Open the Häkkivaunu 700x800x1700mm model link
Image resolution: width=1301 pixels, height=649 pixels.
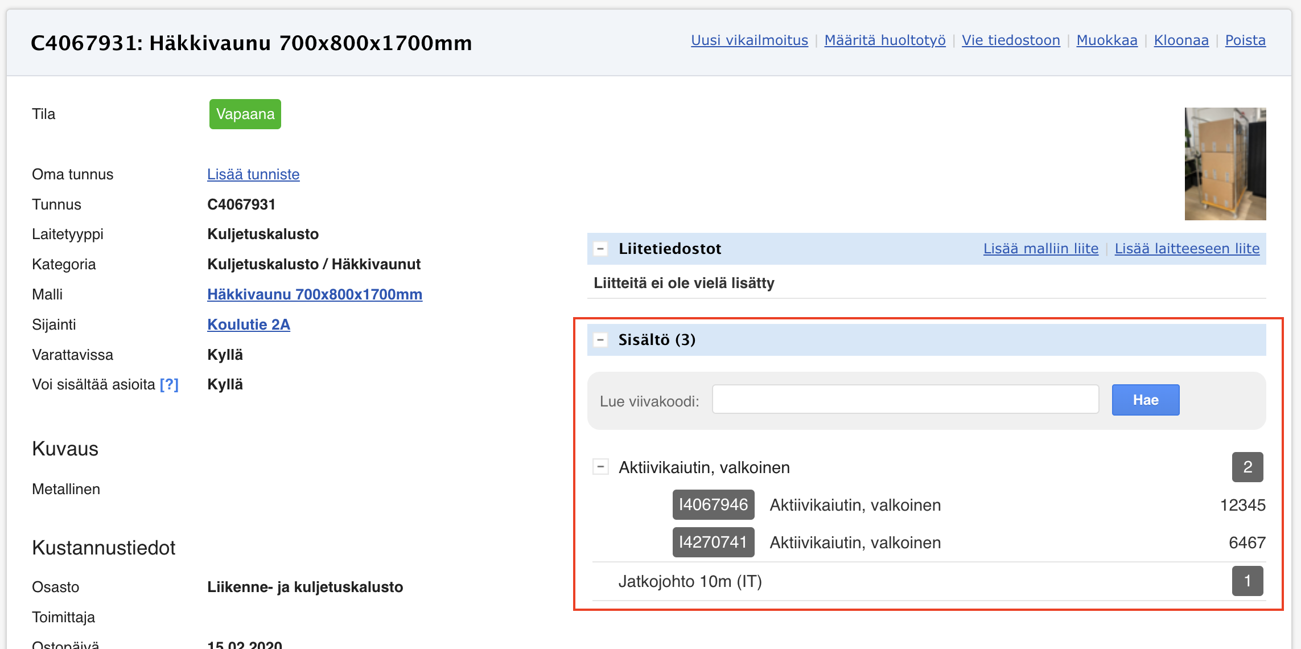click(315, 294)
